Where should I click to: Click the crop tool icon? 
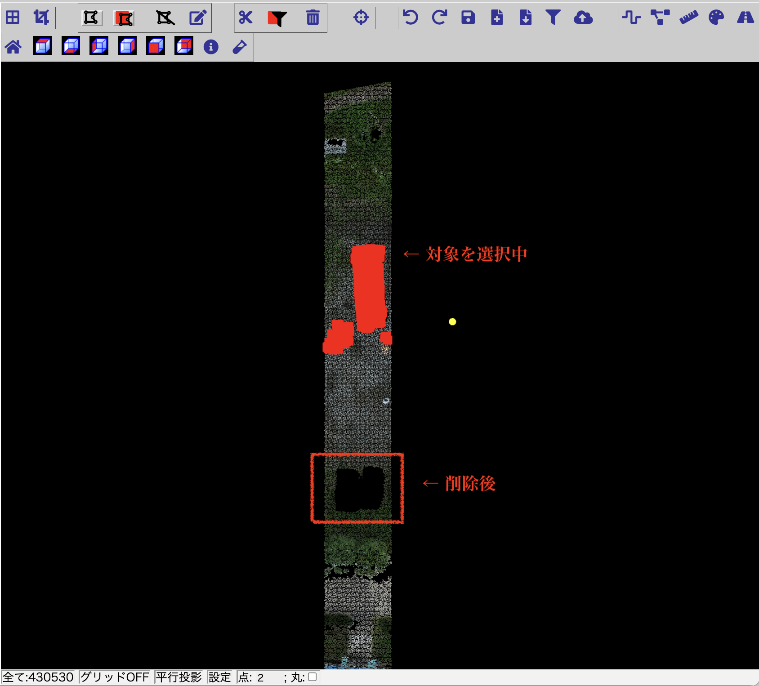(x=41, y=18)
